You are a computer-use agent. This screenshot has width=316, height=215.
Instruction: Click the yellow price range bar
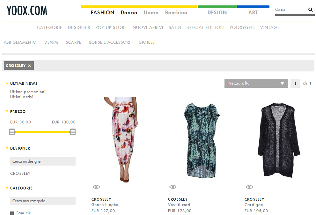coord(42,132)
